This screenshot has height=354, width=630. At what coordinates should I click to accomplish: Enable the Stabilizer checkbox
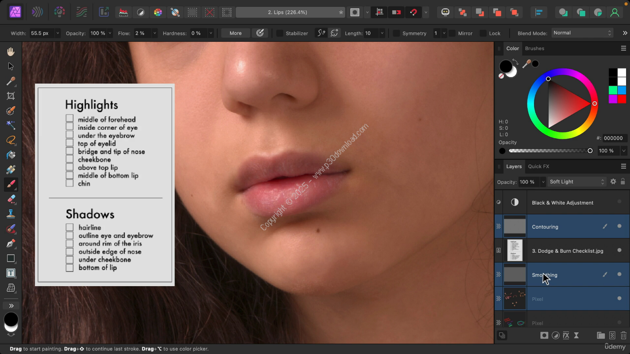tap(280, 33)
